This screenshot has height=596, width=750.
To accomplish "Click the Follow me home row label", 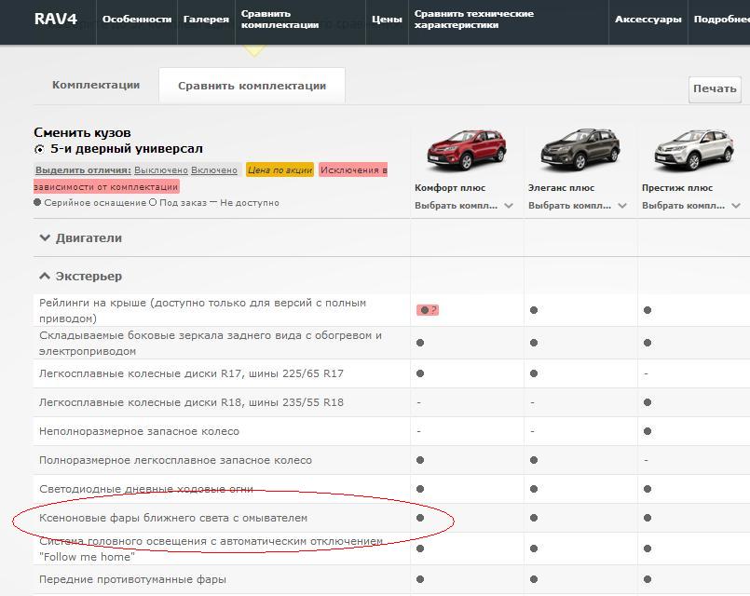I will [x=211, y=549].
